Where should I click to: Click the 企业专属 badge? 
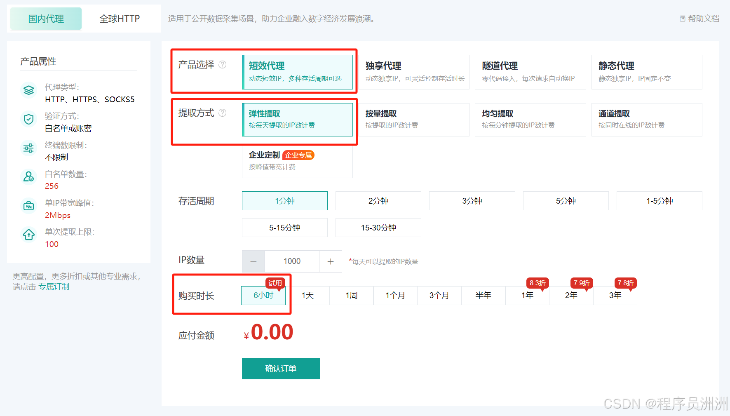point(298,155)
